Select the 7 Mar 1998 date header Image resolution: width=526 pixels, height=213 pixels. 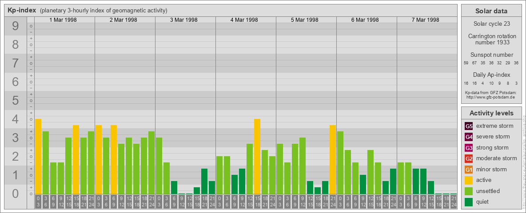pos(425,20)
